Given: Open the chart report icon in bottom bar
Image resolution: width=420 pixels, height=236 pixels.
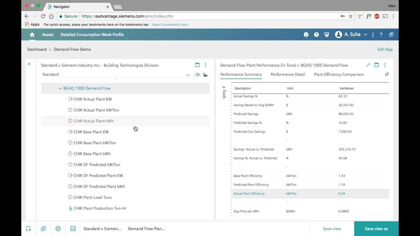Looking at the screenshot, I should tap(73, 229).
